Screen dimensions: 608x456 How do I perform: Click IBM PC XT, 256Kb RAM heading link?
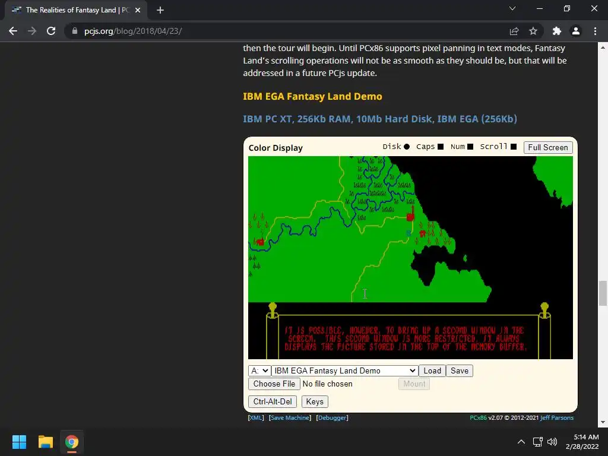(380, 119)
